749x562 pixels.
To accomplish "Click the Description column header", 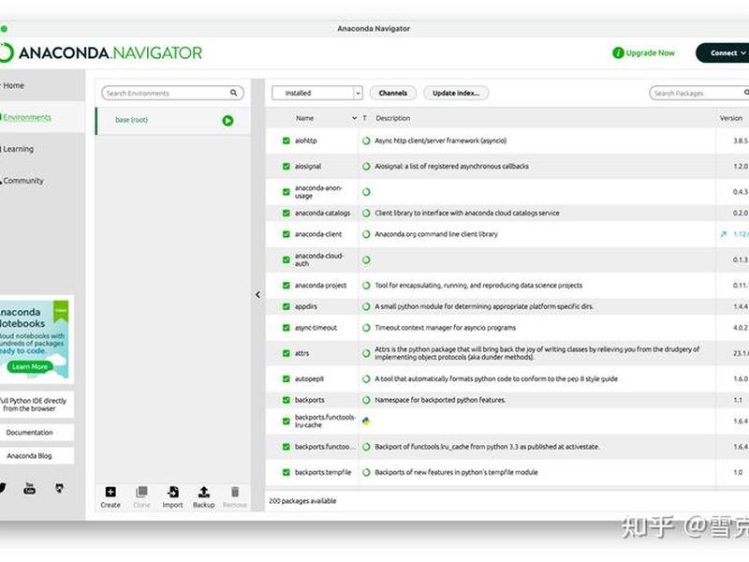I will click(x=392, y=118).
